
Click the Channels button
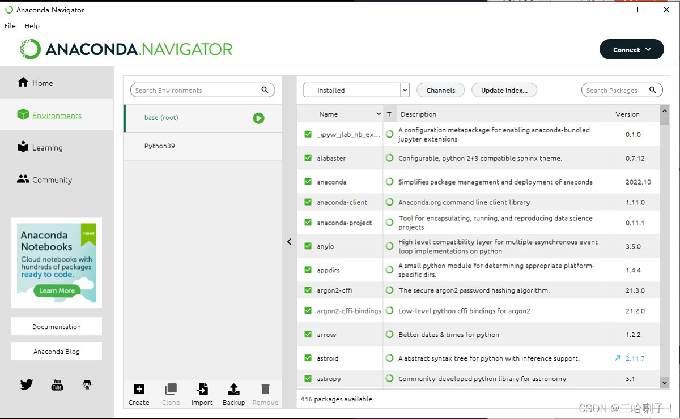coord(440,91)
